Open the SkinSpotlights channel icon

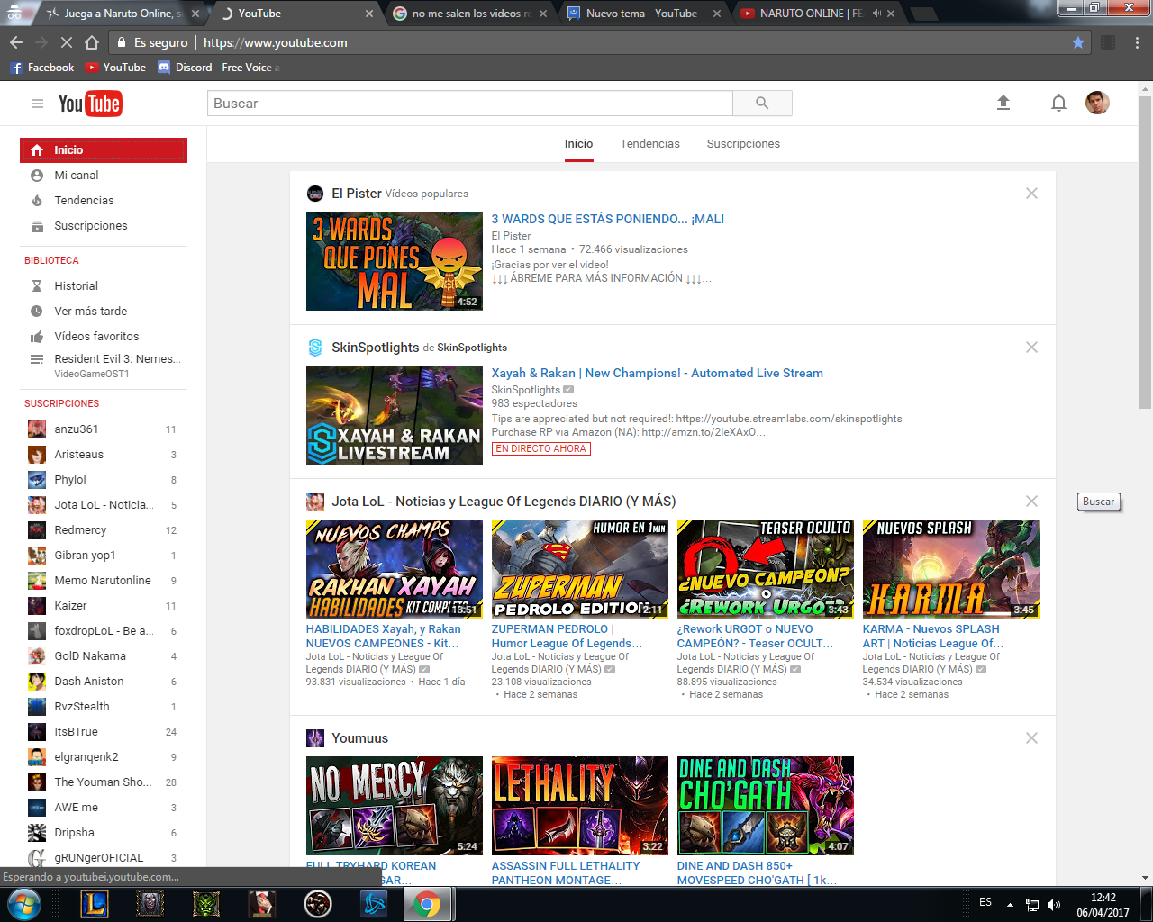[x=315, y=348]
